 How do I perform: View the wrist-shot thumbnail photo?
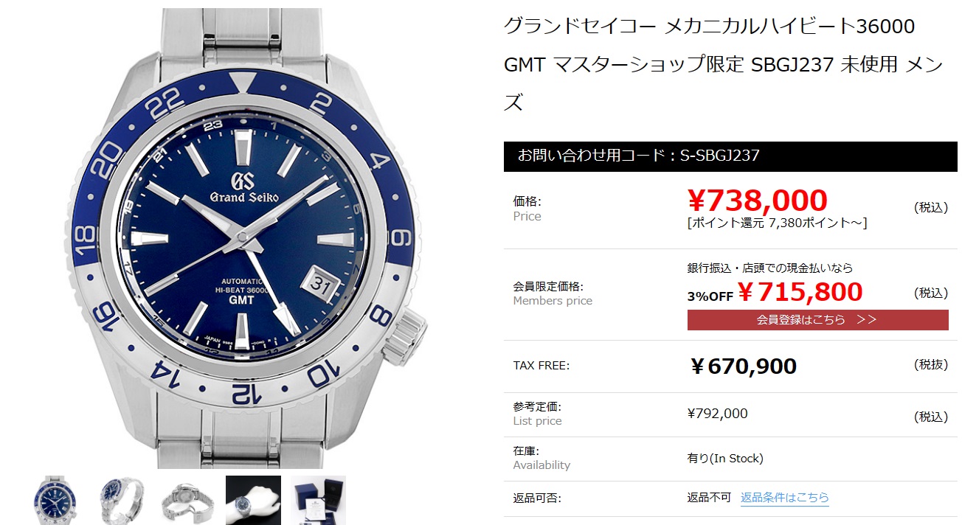click(x=253, y=500)
